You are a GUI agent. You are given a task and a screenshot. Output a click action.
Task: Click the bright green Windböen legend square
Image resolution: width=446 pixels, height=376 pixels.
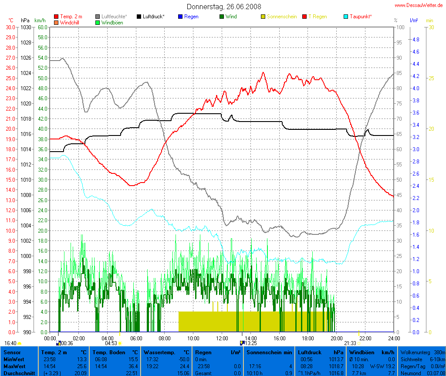coord(98,22)
